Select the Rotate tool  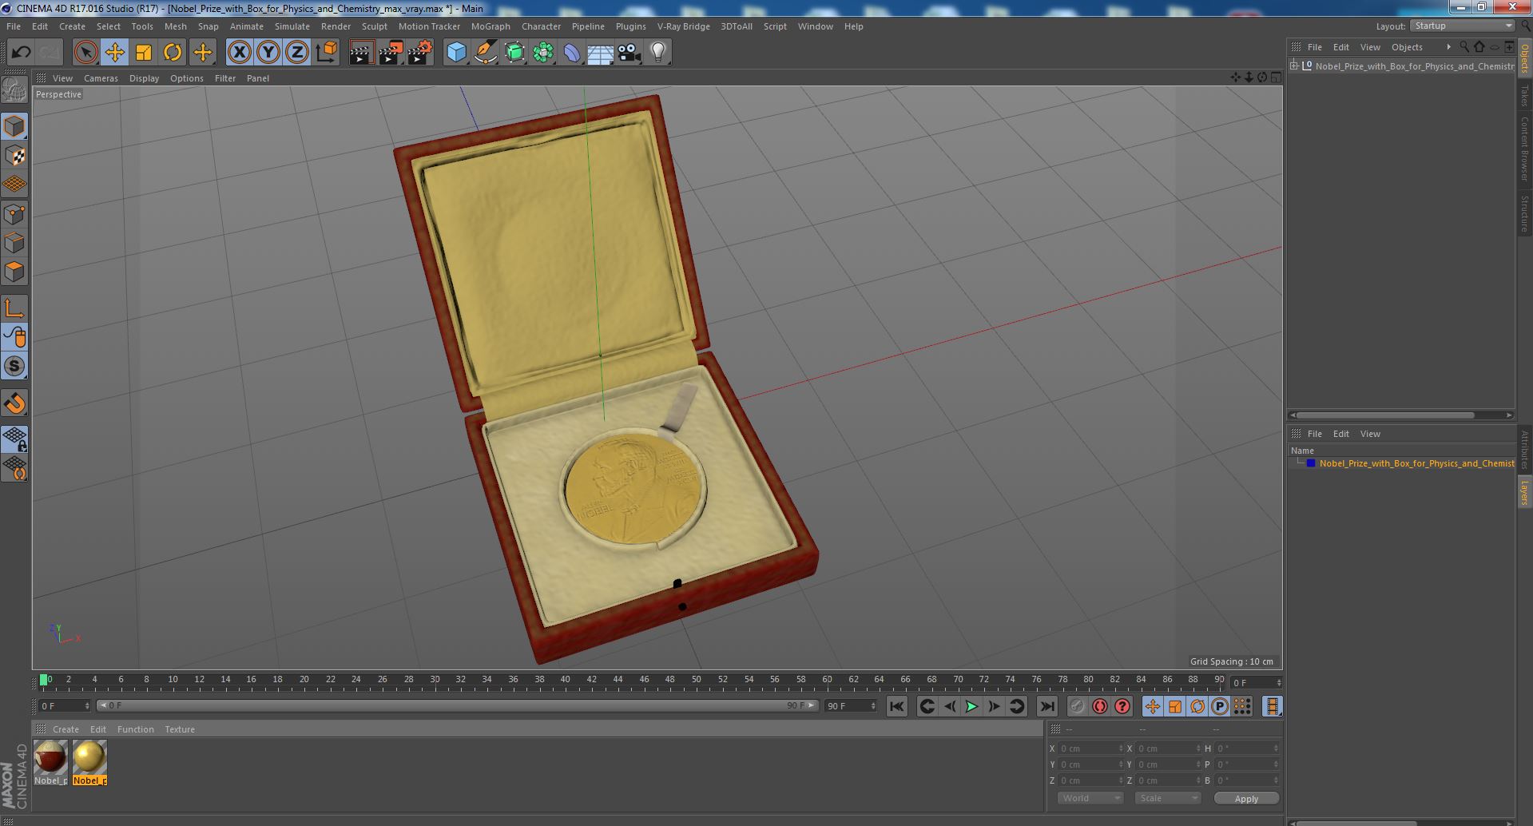pos(173,53)
